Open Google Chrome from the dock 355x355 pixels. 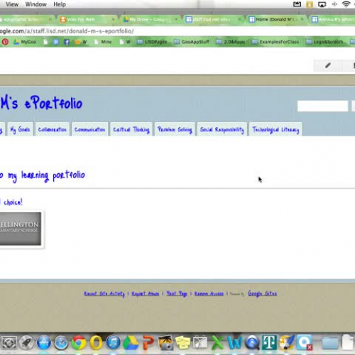[x=79, y=342]
